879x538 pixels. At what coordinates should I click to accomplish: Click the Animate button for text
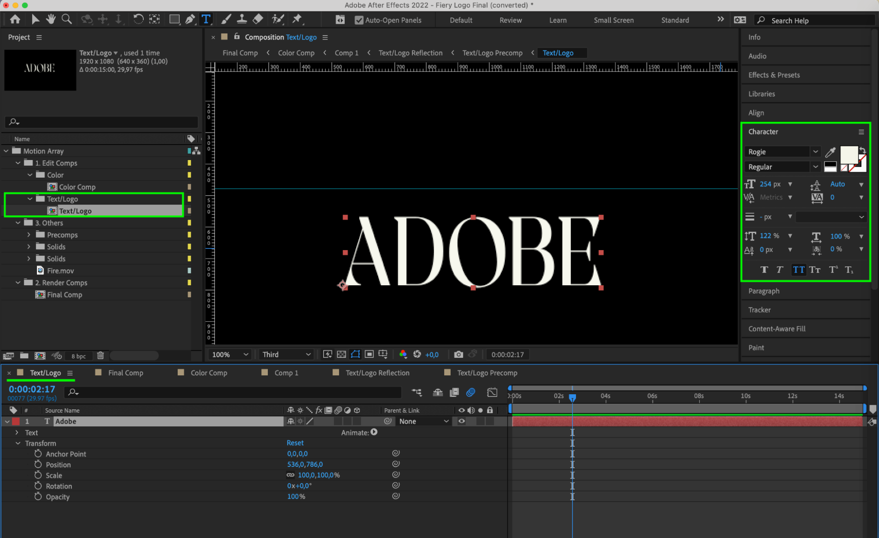374,432
